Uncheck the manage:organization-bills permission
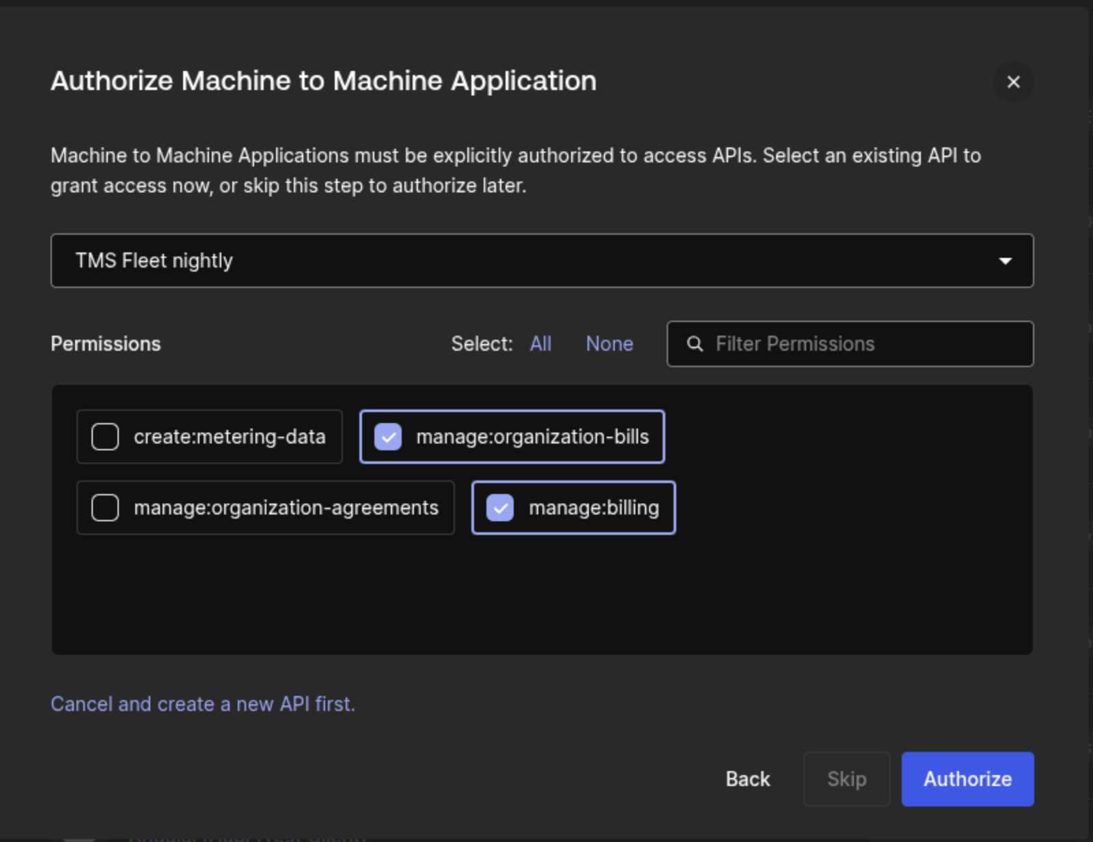The image size is (1093, 842). click(x=388, y=437)
